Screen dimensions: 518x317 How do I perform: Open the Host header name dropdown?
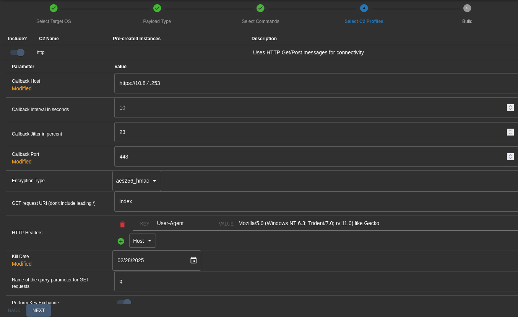(x=143, y=241)
